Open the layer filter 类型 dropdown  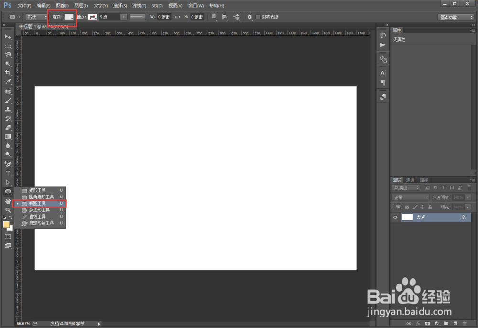[406, 188]
